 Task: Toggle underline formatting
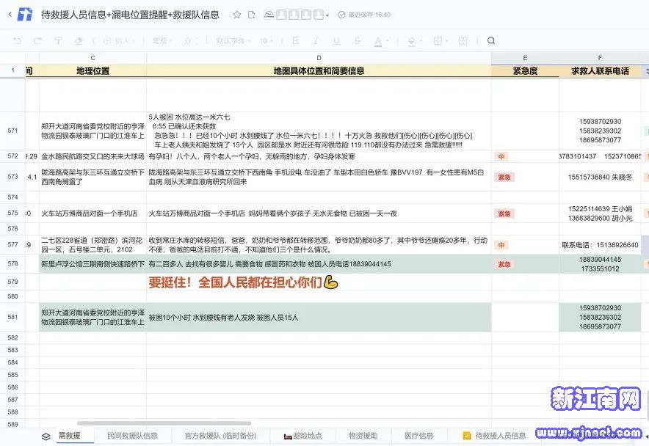[336, 40]
